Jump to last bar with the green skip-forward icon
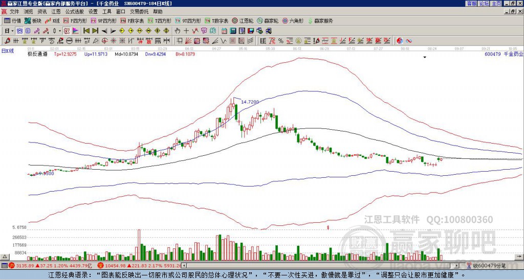 (x=95, y=31)
